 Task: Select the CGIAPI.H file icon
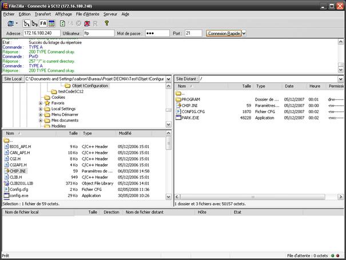[x=7, y=165]
